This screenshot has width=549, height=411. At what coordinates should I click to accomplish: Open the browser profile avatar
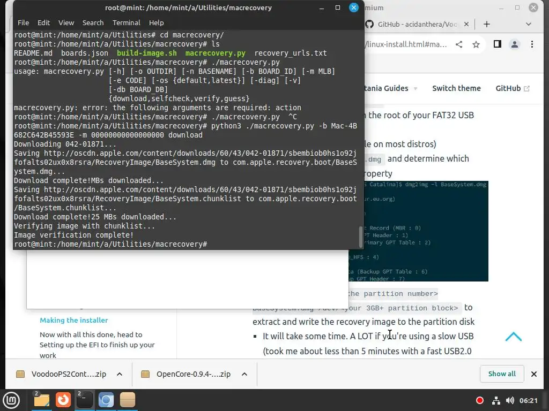coord(515,44)
